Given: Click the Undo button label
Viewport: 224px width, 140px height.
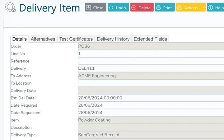Looking at the screenshot, I should point(121,8).
